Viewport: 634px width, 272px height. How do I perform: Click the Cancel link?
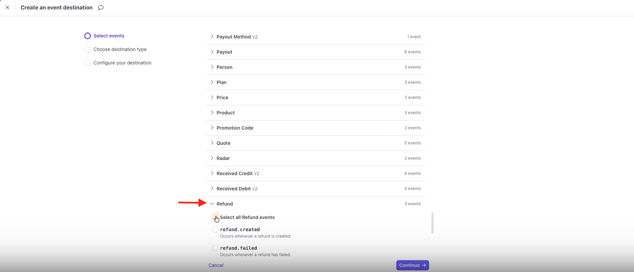click(x=216, y=265)
